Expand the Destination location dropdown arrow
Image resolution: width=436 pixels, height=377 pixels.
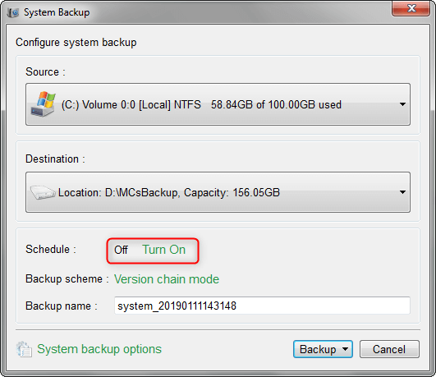pyautogui.click(x=402, y=192)
